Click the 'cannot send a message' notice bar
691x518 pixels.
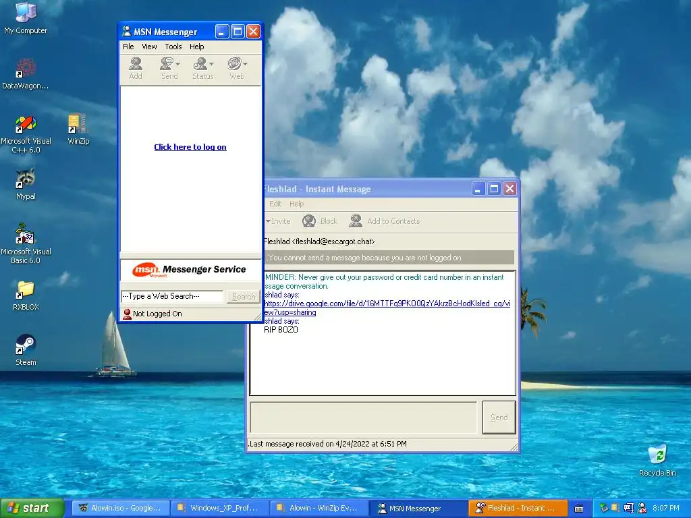click(x=389, y=258)
